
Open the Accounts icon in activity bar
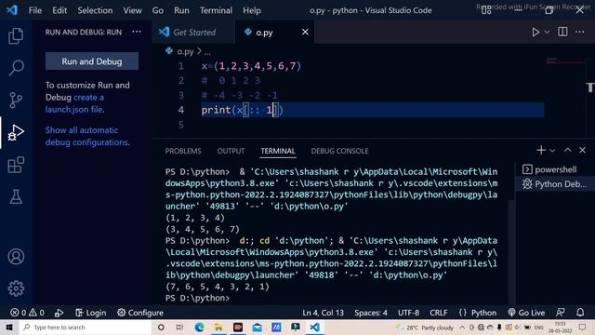[x=16, y=257]
